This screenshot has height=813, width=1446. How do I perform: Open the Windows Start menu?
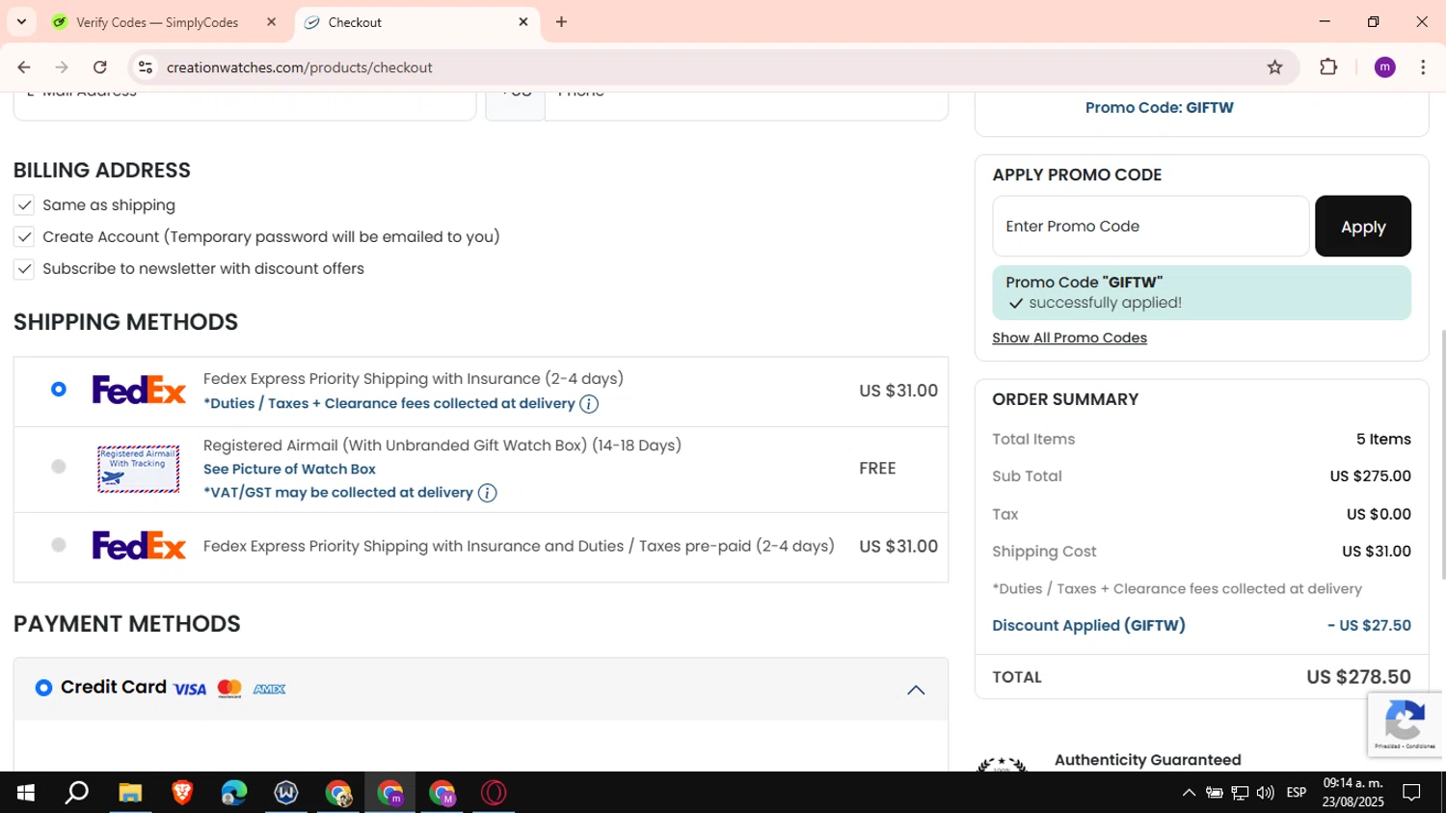pyautogui.click(x=25, y=793)
